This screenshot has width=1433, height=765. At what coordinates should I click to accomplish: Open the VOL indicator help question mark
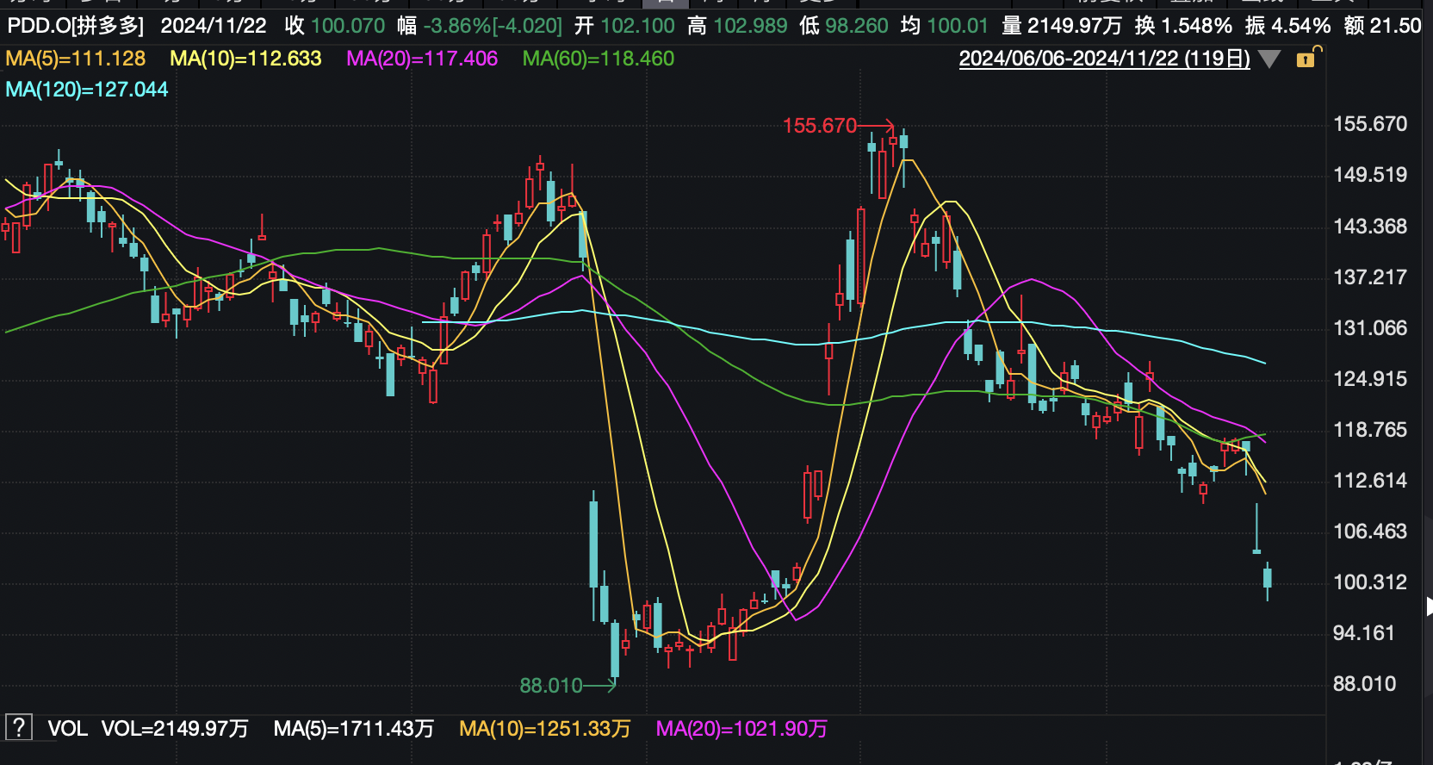pyautogui.click(x=19, y=728)
